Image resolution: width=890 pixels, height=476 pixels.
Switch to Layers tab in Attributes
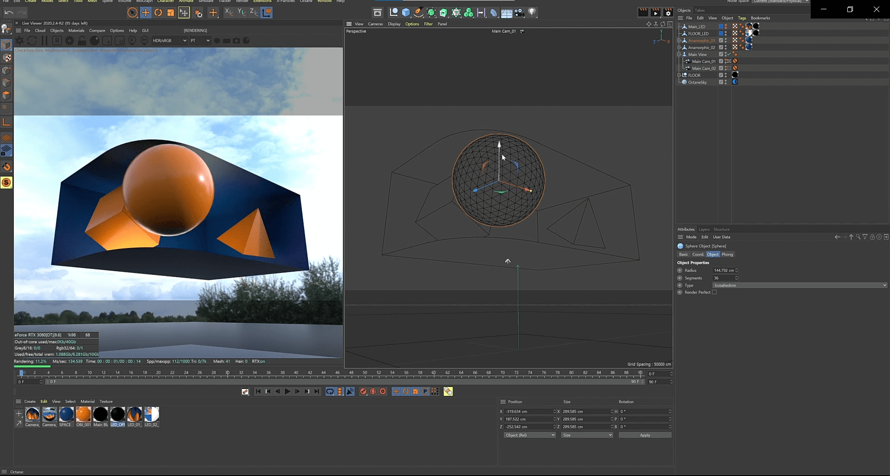pyautogui.click(x=704, y=229)
